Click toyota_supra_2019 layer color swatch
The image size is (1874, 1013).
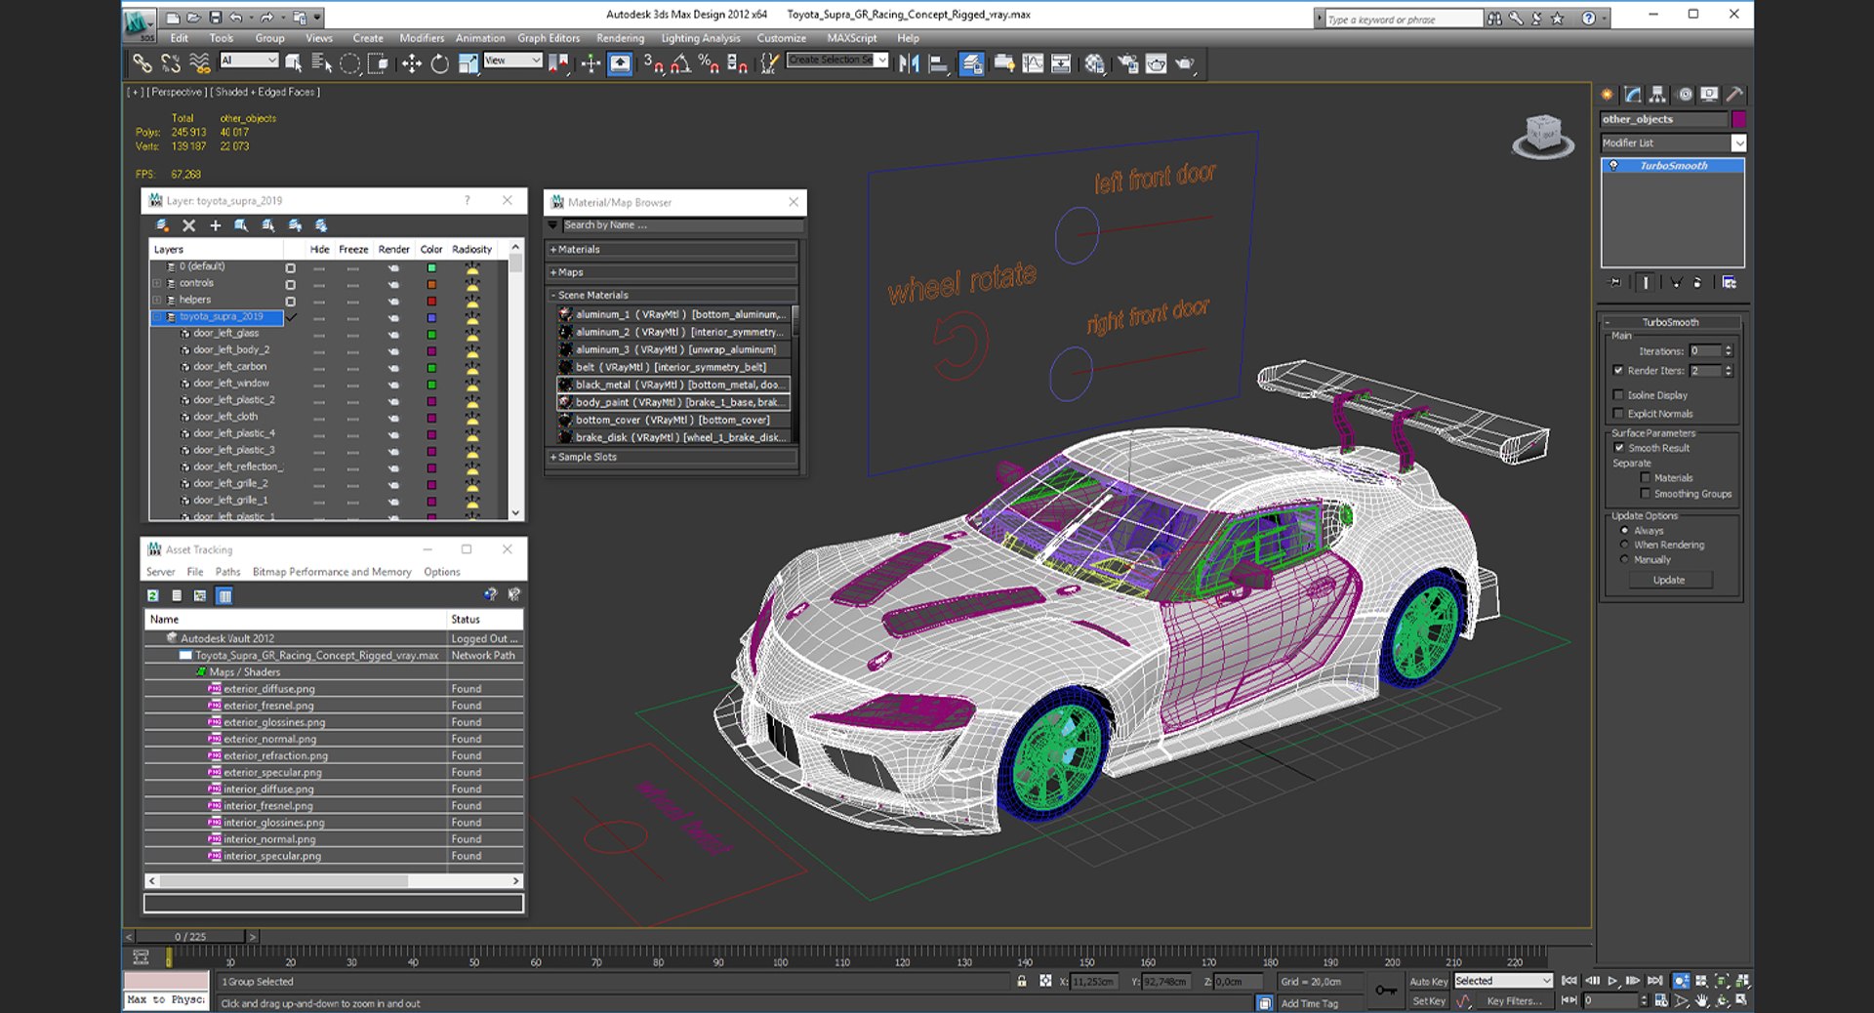click(x=431, y=317)
